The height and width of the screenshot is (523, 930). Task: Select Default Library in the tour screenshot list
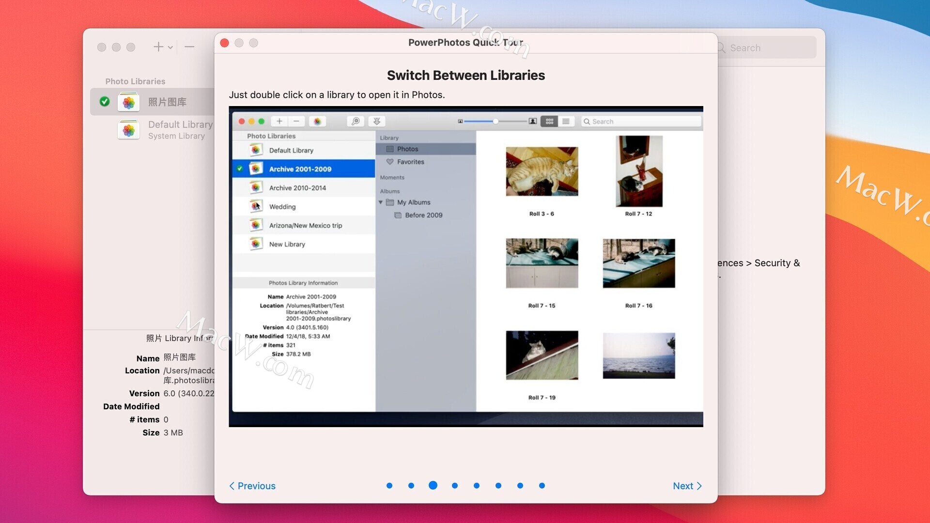(x=304, y=150)
